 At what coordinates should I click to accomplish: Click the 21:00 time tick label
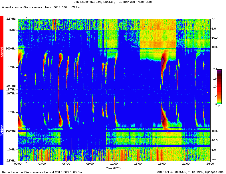186,164
